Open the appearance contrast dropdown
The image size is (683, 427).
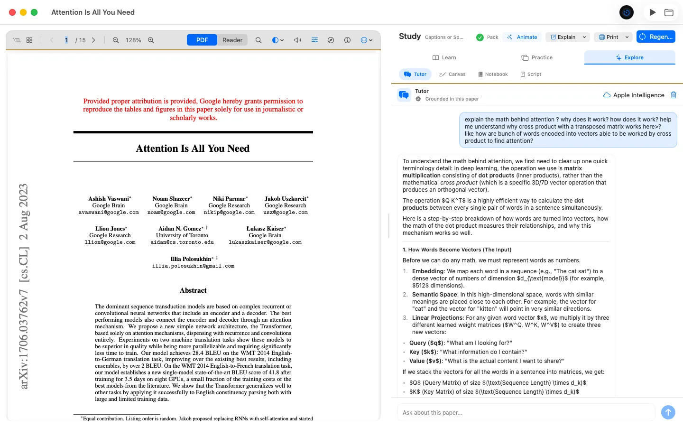pos(278,40)
